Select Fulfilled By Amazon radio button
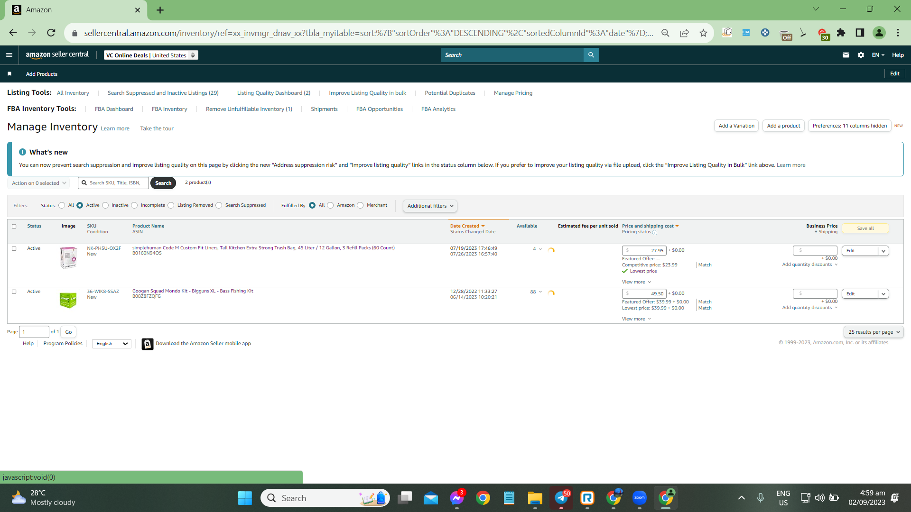Screen dimensions: 911x512 (330, 206)
